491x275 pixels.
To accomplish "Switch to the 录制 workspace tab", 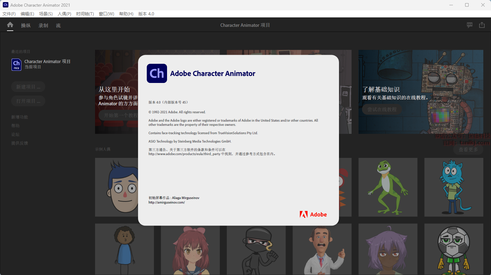I will pyautogui.click(x=43, y=25).
